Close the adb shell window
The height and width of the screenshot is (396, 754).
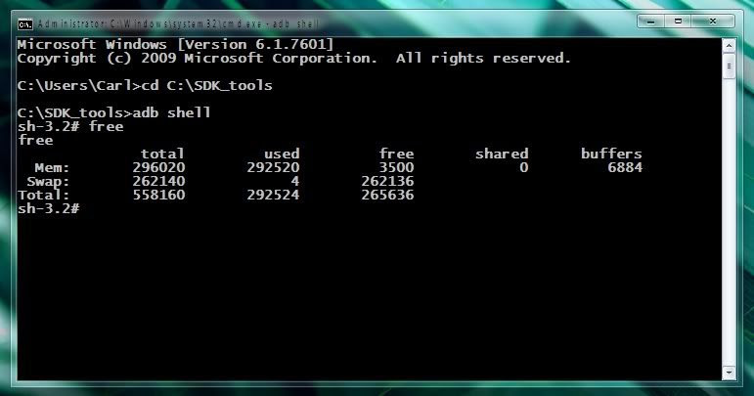pyautogui.click(x=713, y=22)
